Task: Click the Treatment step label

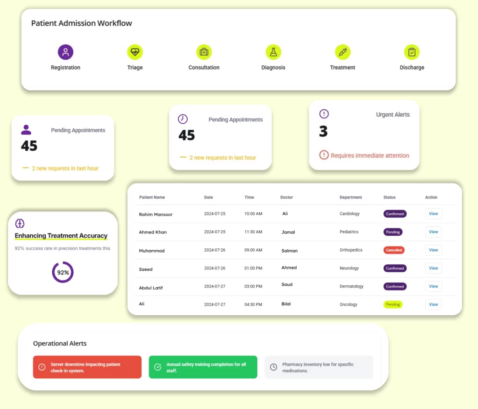Action: pos(343,67)
